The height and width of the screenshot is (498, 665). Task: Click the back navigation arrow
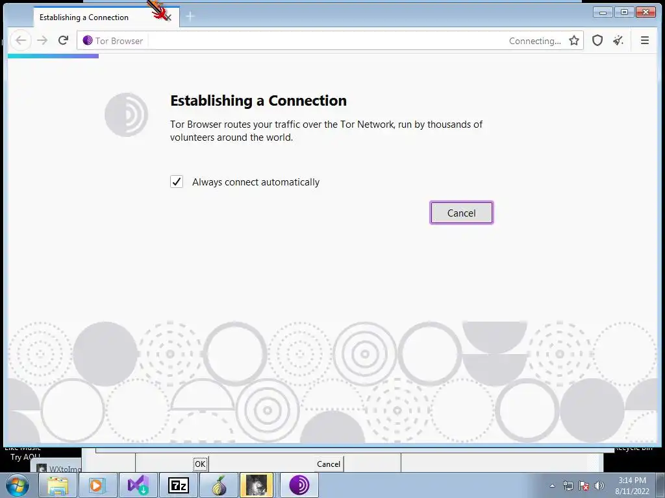(x=21, y=41)
